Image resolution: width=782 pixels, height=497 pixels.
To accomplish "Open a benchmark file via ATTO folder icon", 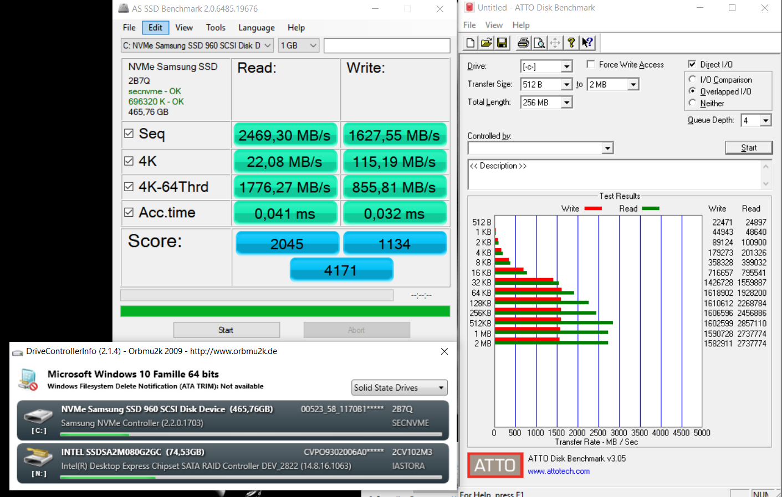I will coord(486,43).
